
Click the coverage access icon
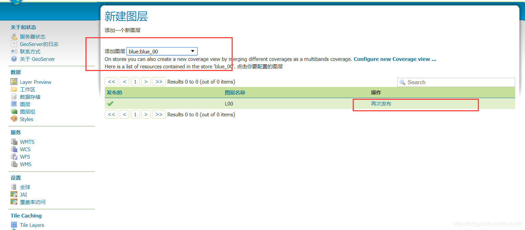click(14, 202)
